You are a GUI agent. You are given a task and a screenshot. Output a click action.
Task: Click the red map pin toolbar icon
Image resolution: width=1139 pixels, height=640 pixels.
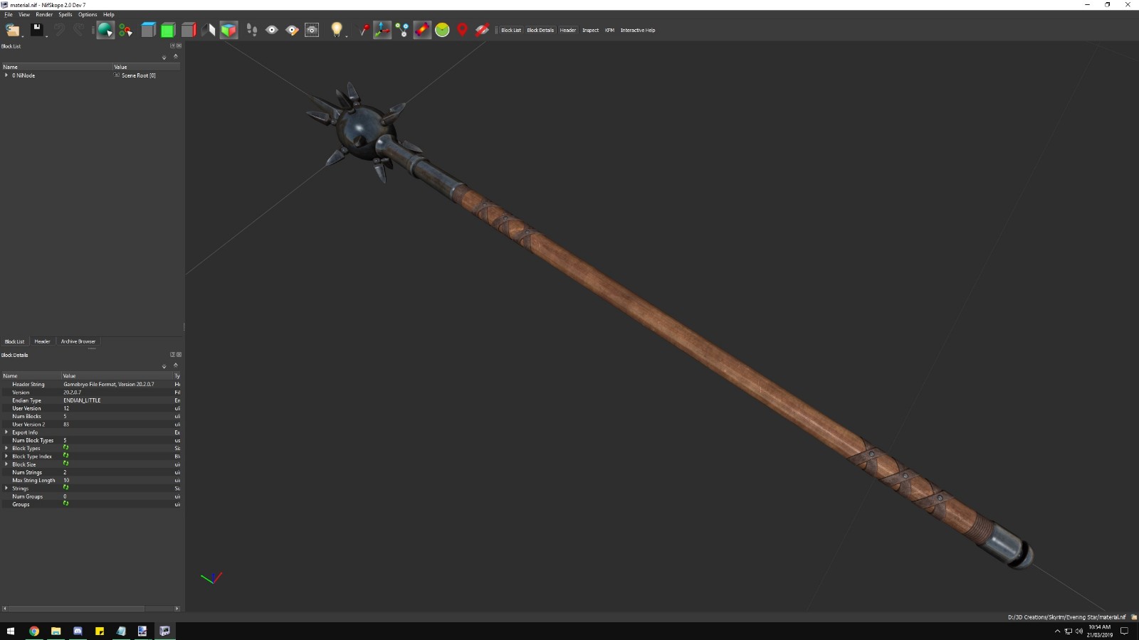[x=462, y=30]
